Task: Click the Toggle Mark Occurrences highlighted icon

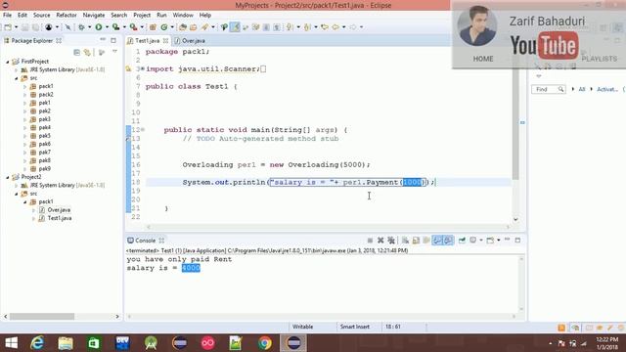Action: pos(235,27)
